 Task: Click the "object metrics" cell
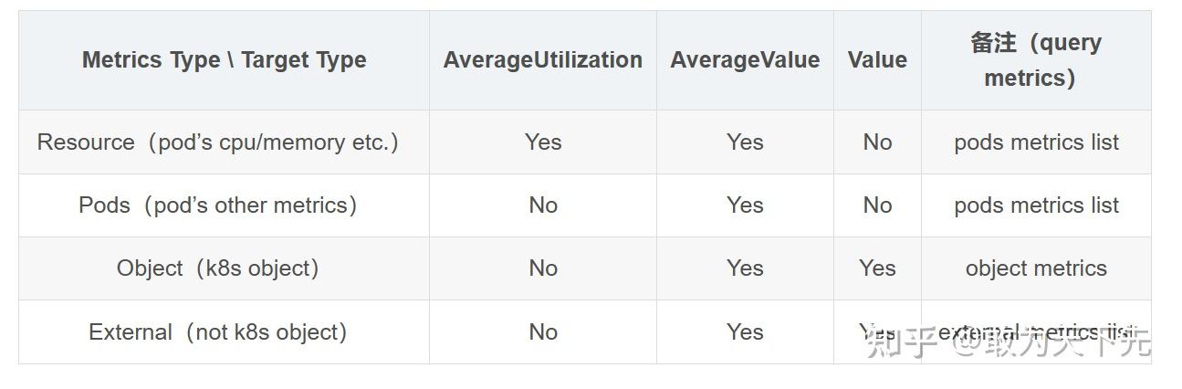tap(1036, 268)
